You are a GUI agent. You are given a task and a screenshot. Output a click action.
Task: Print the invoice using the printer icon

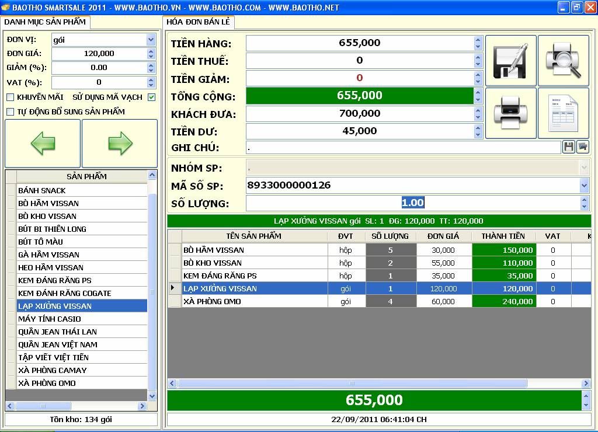coord(510,113)
